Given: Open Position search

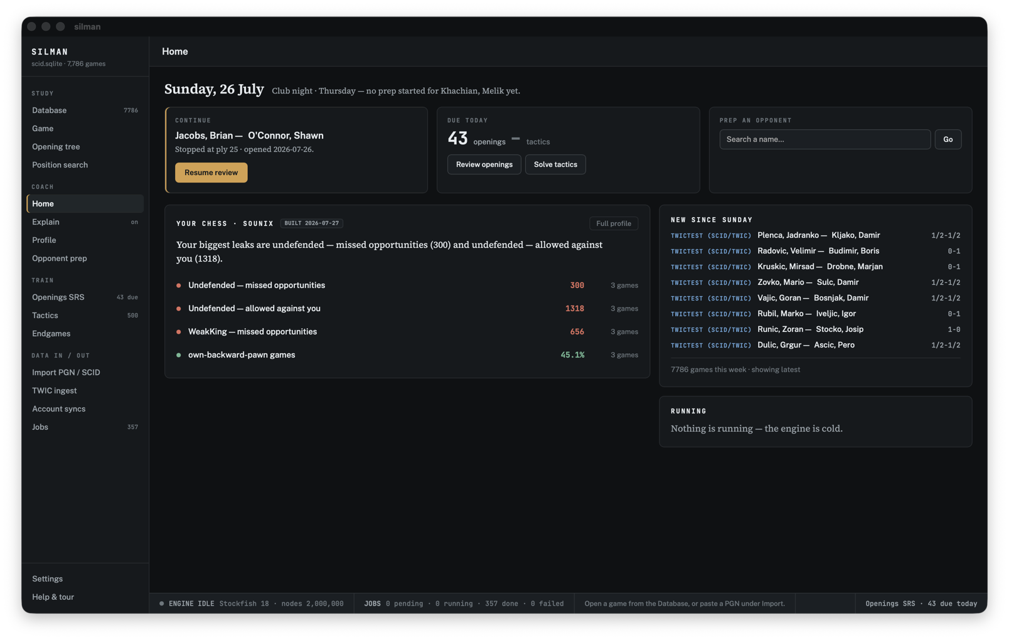Looking at the screenshot, I should [85, 165].
